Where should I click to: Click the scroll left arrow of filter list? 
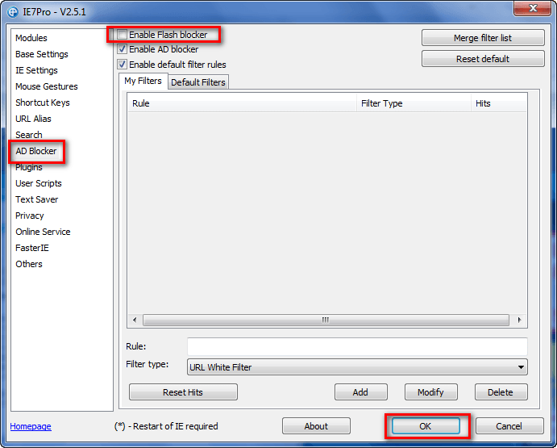(135, 320)
